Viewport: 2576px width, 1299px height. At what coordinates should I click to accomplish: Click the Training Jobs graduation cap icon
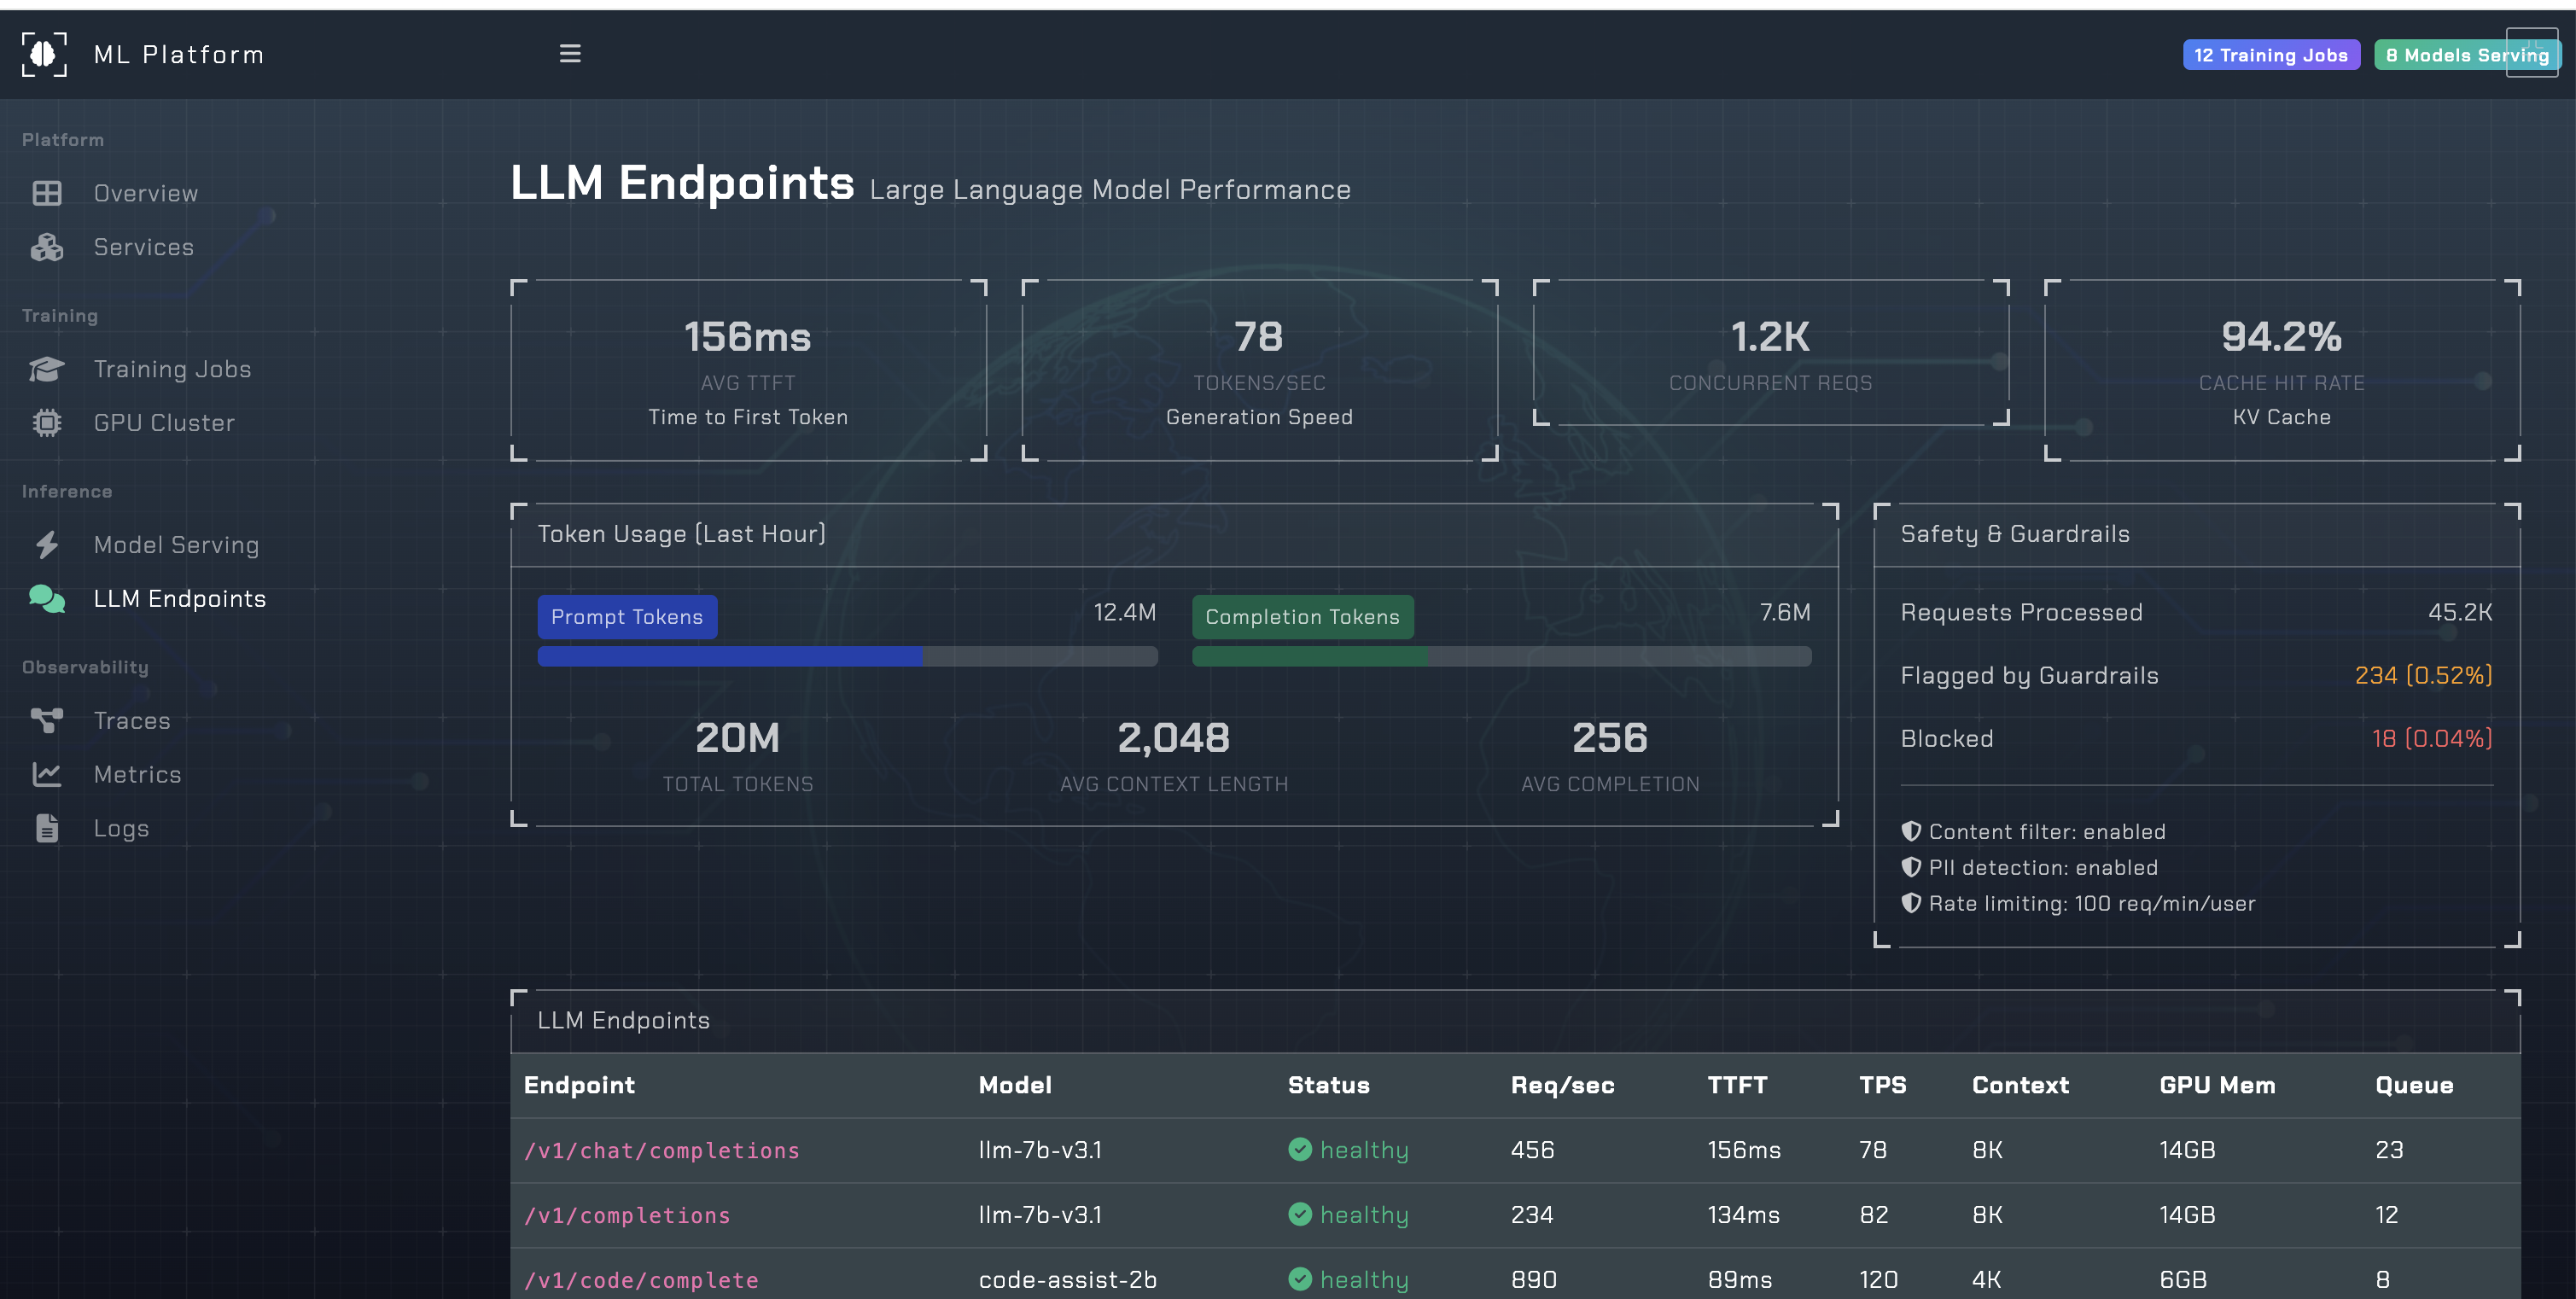tap(45, 368)
